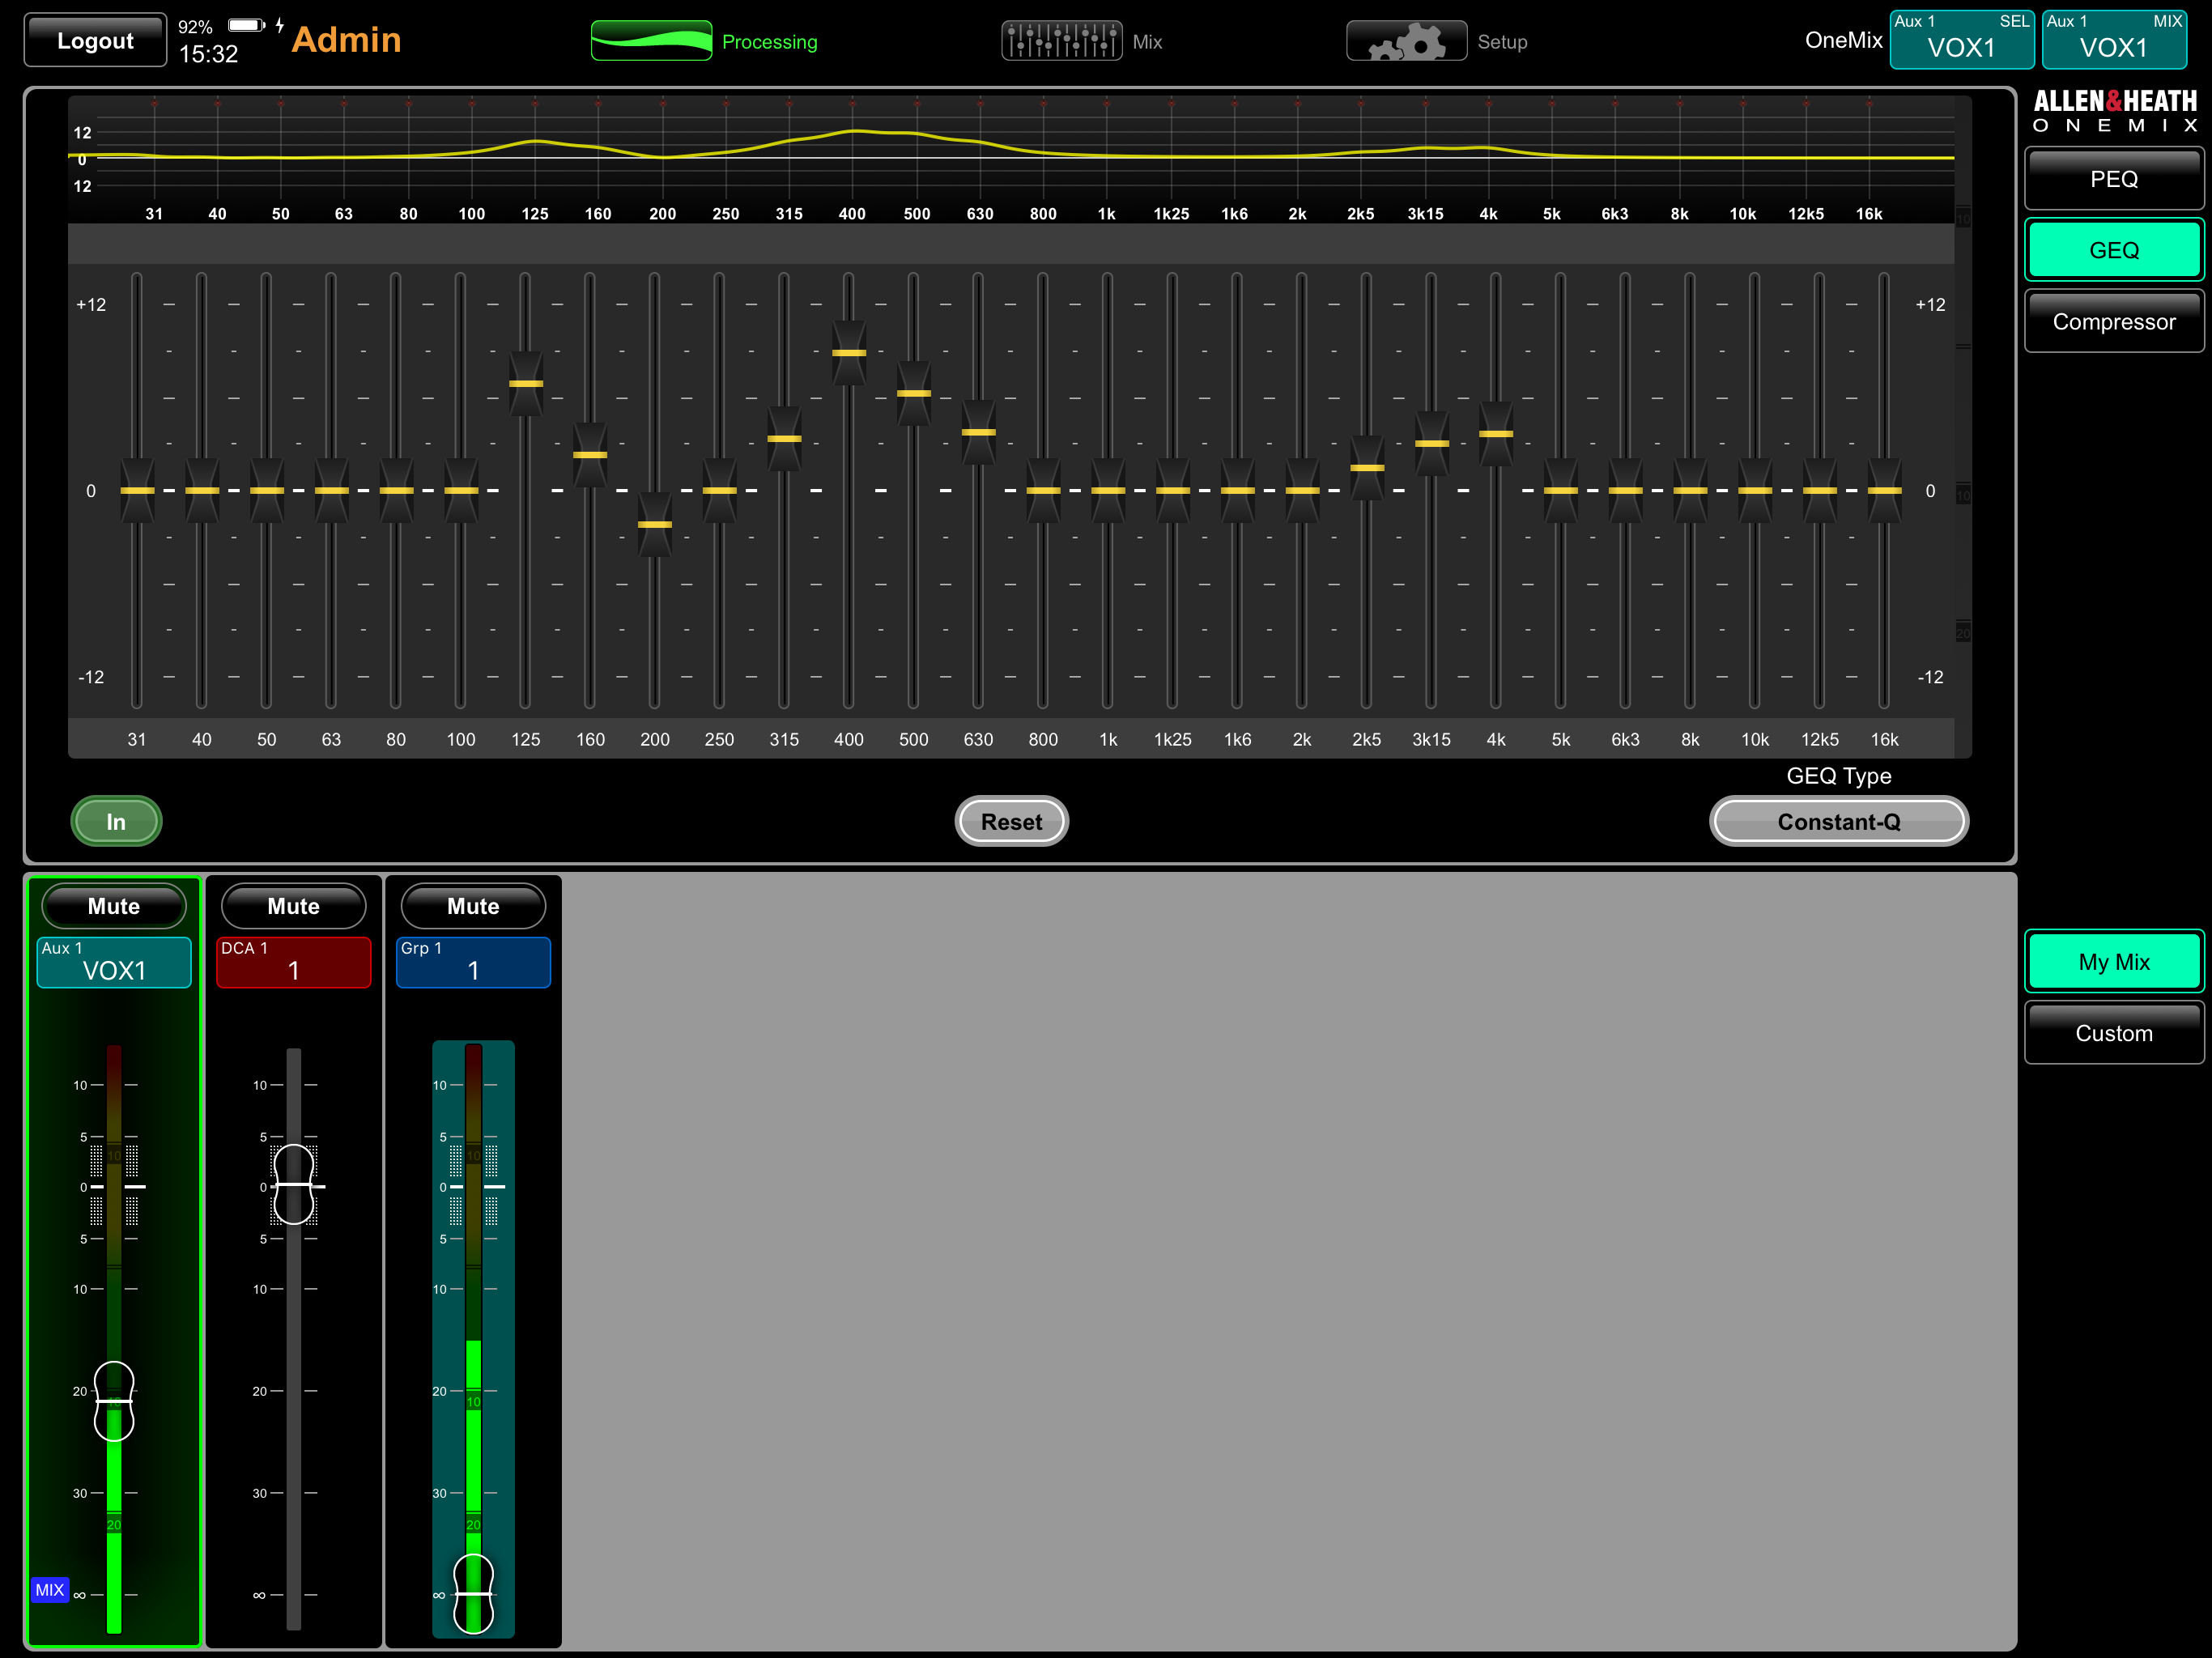Mute the Grp 1 channel
The image size is (2212, 1658).
coord(473,906)
